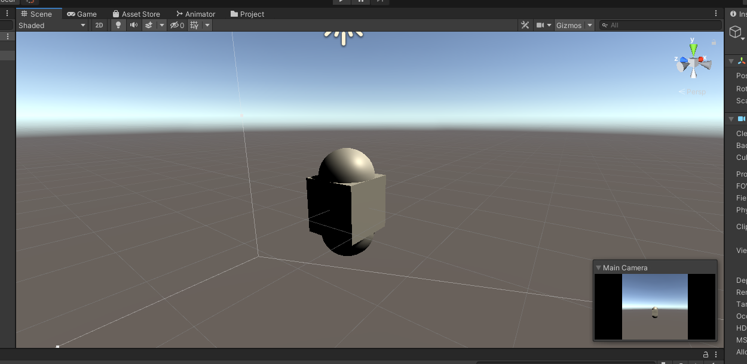
Task: Toggle scene audio speaker icon
Action: 134,25
